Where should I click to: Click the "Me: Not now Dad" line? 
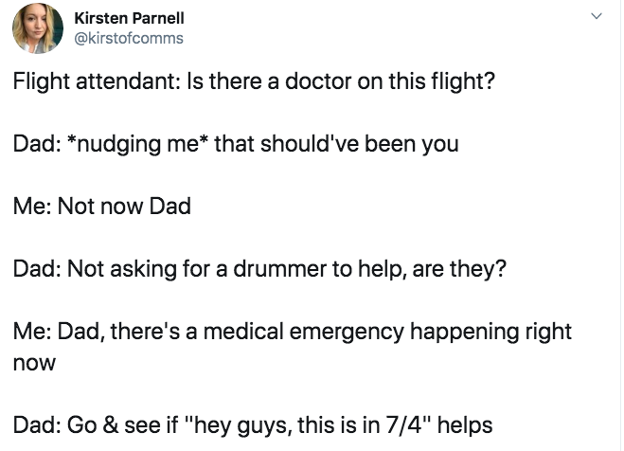[101, 207]
